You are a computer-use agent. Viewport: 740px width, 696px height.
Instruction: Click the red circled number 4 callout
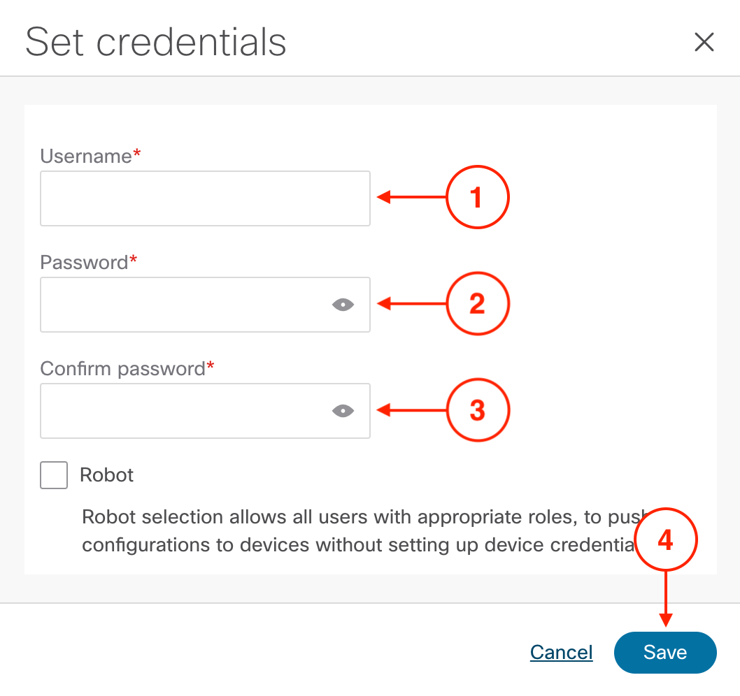coord(665,539)
